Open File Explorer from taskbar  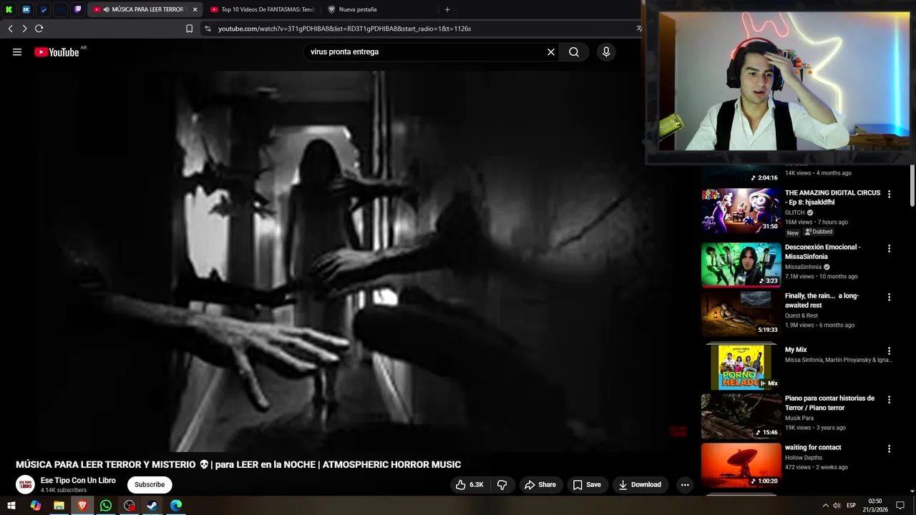59,506
